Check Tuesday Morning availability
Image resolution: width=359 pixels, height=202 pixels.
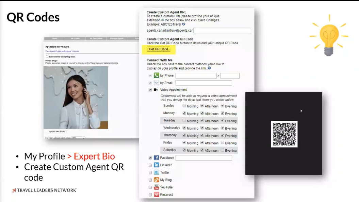(184, 120)
